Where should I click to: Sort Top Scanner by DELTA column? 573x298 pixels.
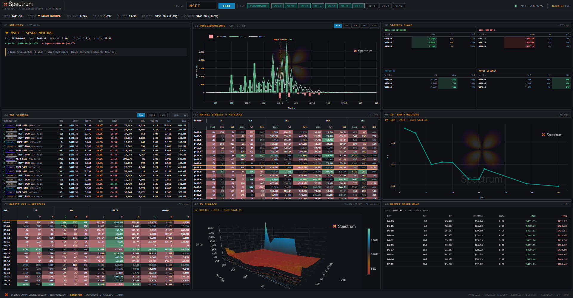(x=88, y=121)
